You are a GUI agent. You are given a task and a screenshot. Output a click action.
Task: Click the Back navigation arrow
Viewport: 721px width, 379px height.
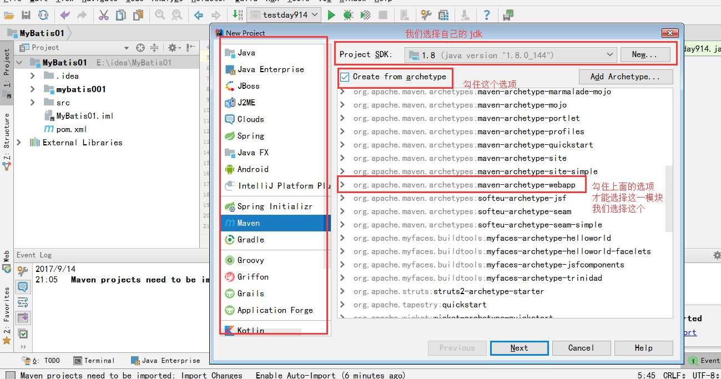coord(199,15)
